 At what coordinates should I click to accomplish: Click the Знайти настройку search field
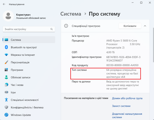(29, 29)
